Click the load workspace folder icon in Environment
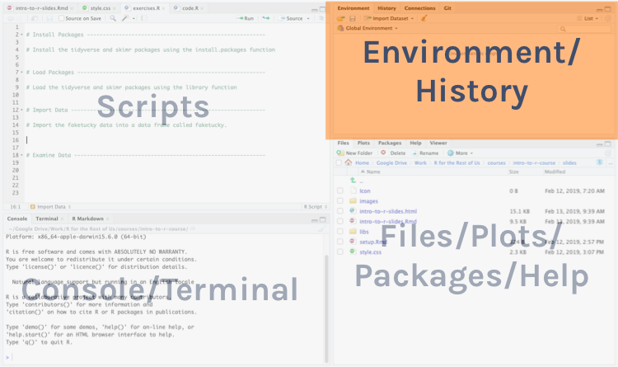The height and width of the screenshot is (367, 618). point(341,18)
